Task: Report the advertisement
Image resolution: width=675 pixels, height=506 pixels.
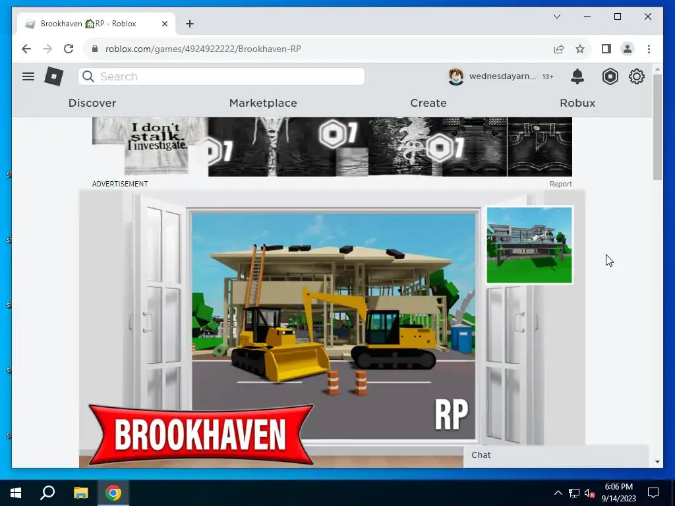Action: point(560,184)
